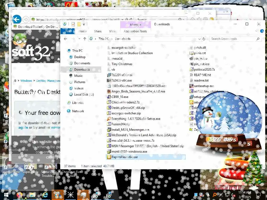Select escargot-switcher.zip archive
Viewport: 267px width, 200px height.
[x=124, y=113]
